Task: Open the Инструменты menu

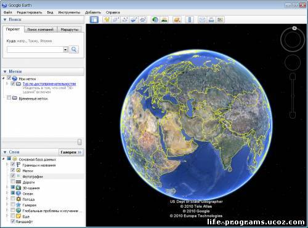Action: click(69, 12)
